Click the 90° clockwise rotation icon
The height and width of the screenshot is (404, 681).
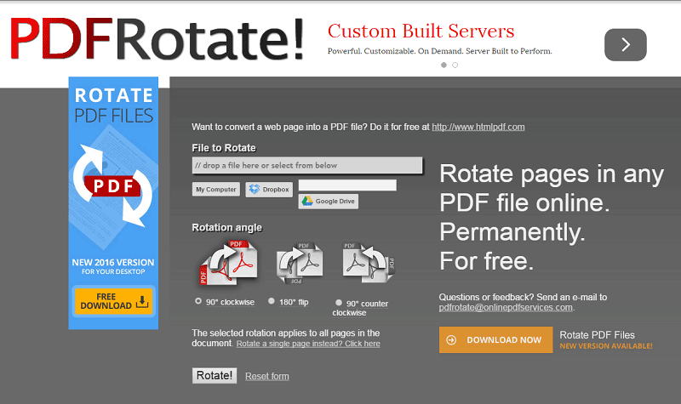[x=229, y=263]
